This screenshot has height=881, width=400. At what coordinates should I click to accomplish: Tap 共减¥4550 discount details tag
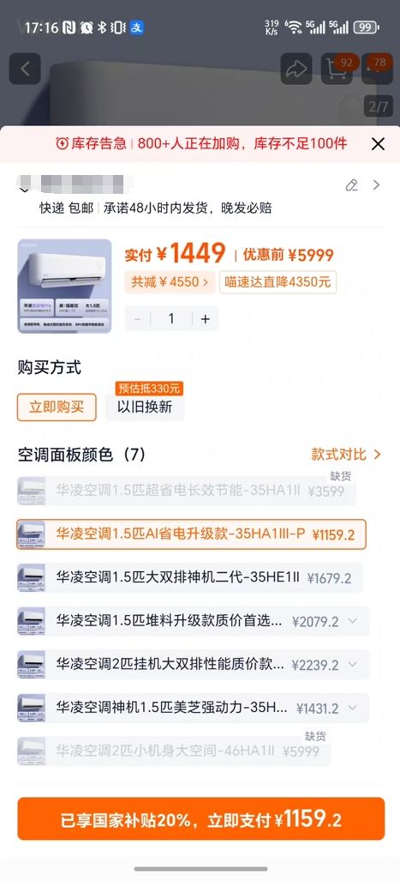pyautogui.click(x=170, y=282)
